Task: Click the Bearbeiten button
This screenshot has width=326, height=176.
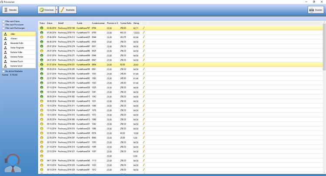Action: click(x=68, y=10)
